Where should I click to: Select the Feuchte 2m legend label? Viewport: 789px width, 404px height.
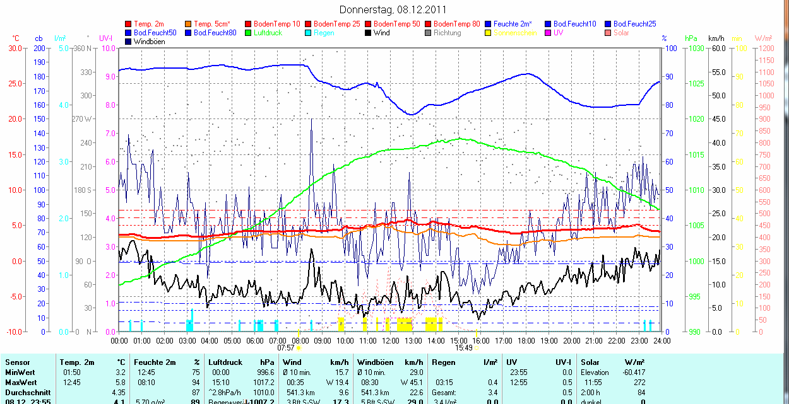click(513, 24)
